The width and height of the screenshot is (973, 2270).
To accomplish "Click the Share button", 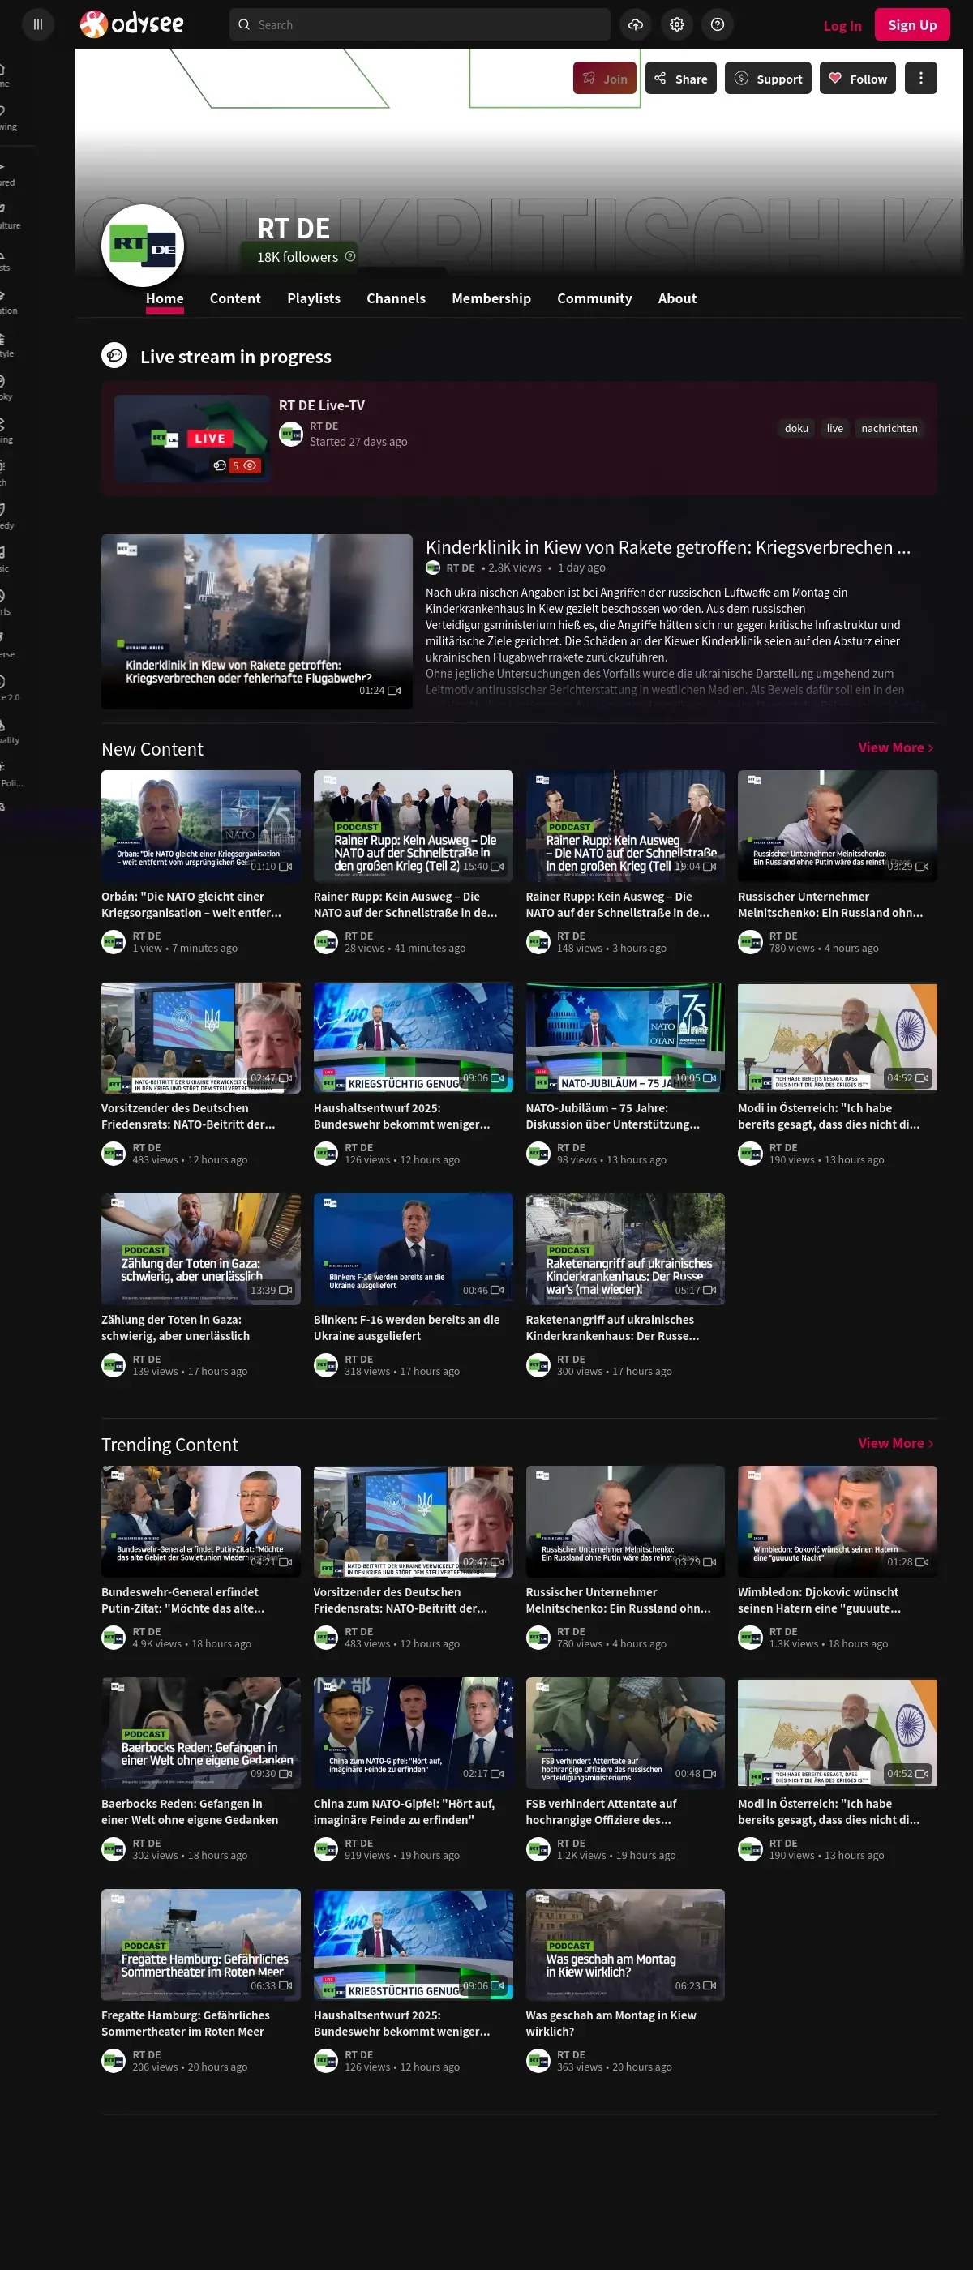I will [680, 79].
